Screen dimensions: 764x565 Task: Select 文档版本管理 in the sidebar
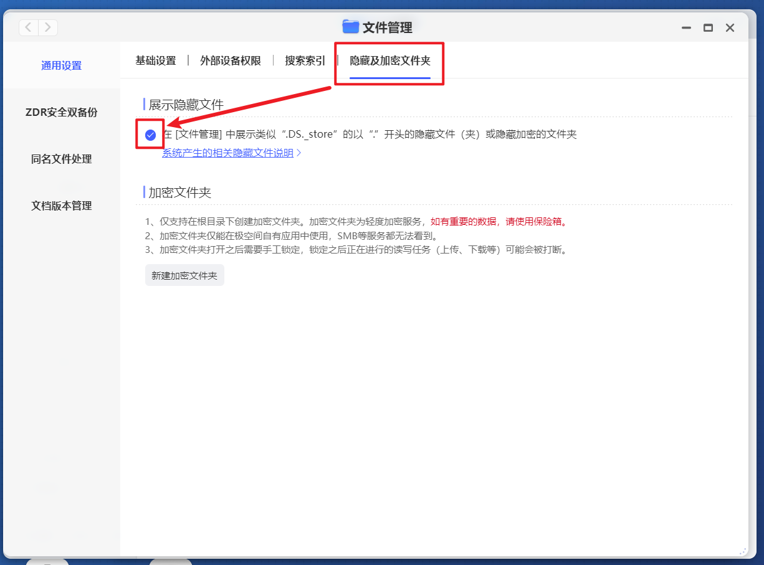tap(60, 206)
